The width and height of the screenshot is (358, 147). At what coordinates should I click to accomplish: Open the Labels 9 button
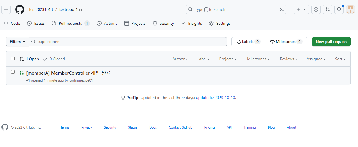click(248, 42)
